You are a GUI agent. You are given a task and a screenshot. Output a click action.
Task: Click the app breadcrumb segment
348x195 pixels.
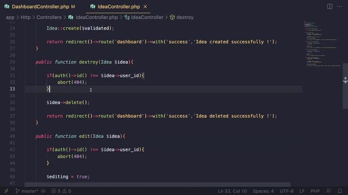coord(10,17)
